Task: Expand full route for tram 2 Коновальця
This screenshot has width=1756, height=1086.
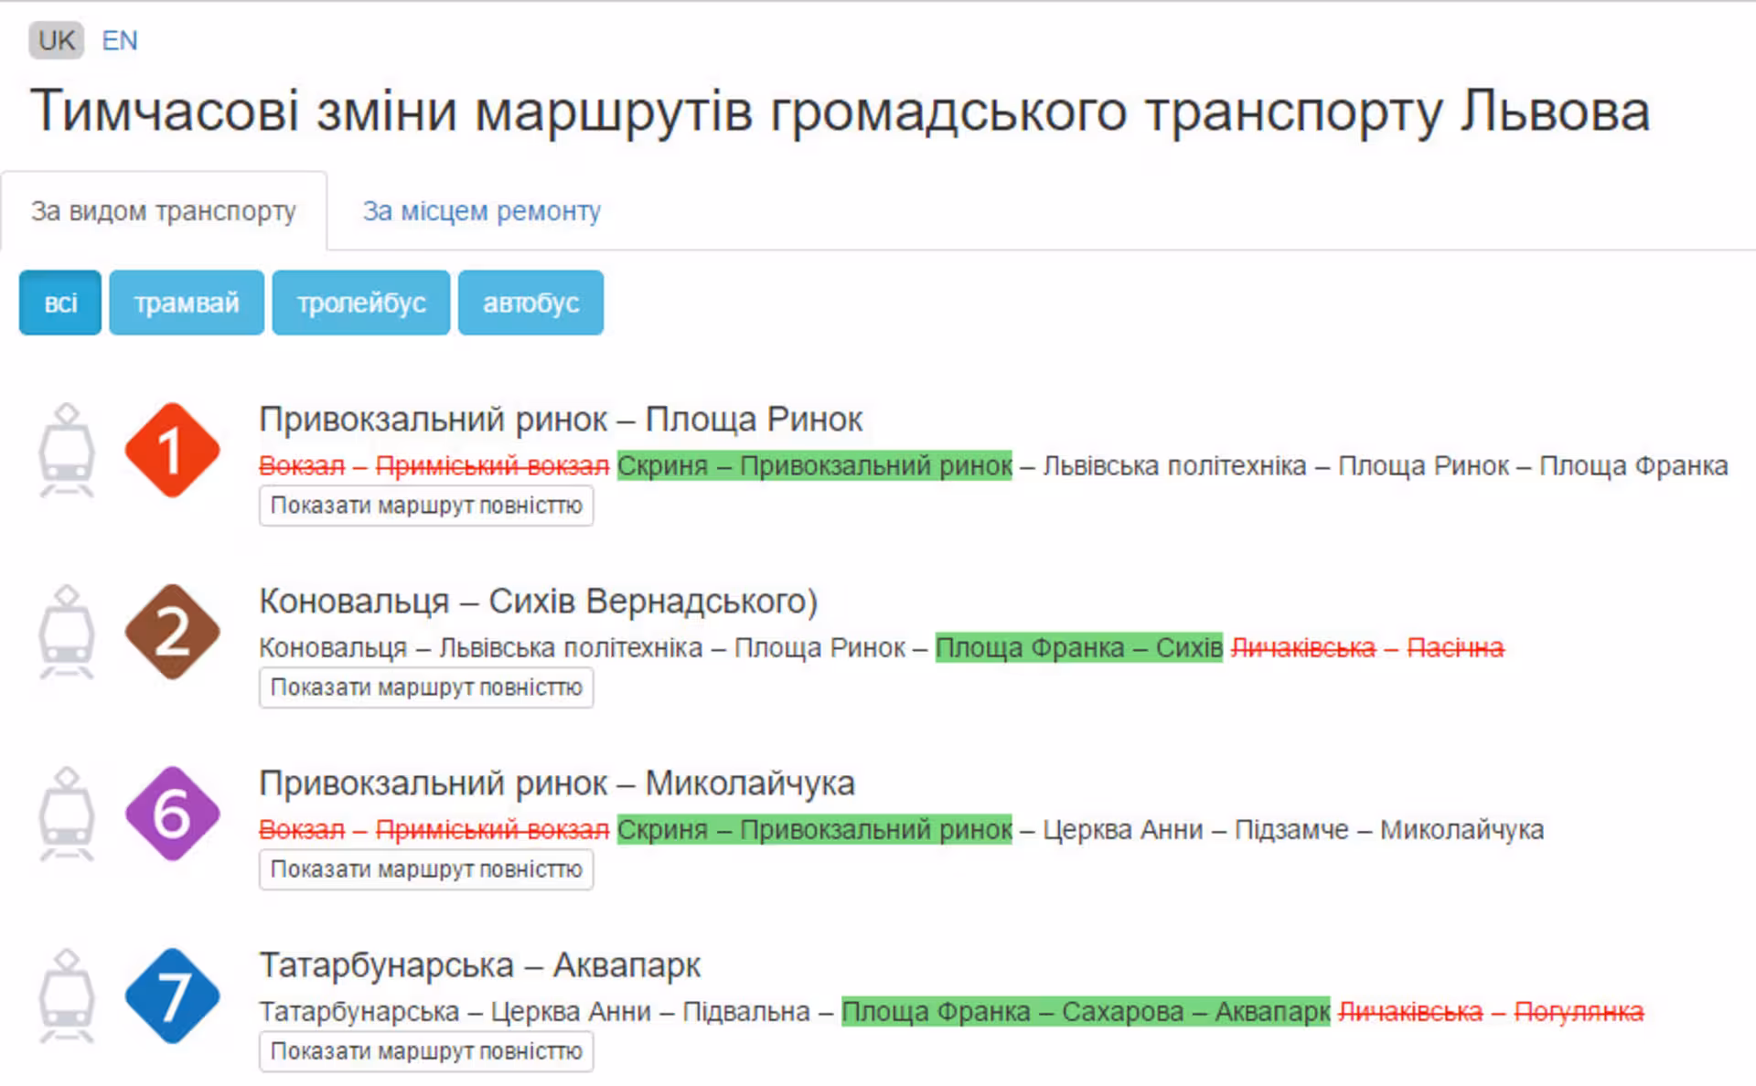Action: (x=425, y=687)
